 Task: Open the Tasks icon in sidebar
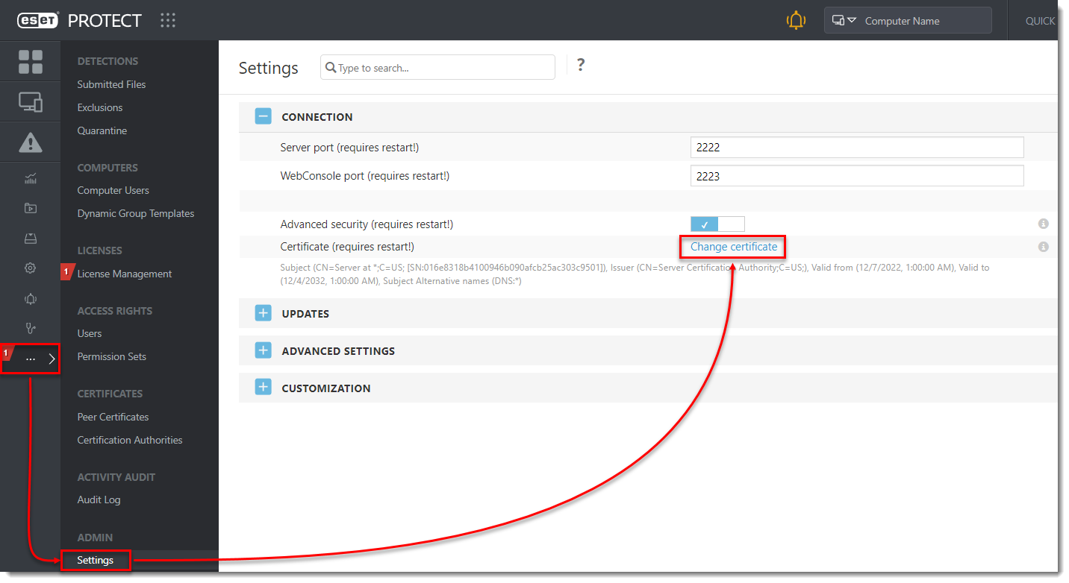[31, 209]
